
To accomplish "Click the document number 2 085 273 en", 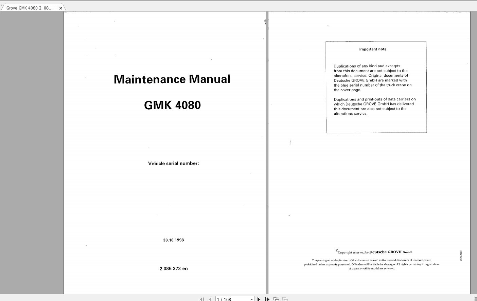I will coord(173,268).
